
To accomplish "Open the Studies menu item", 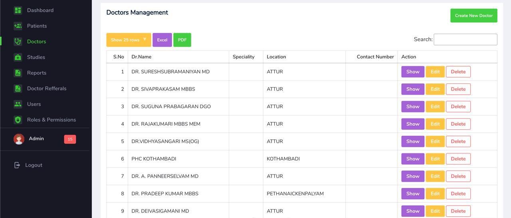I will coord(36,57).
